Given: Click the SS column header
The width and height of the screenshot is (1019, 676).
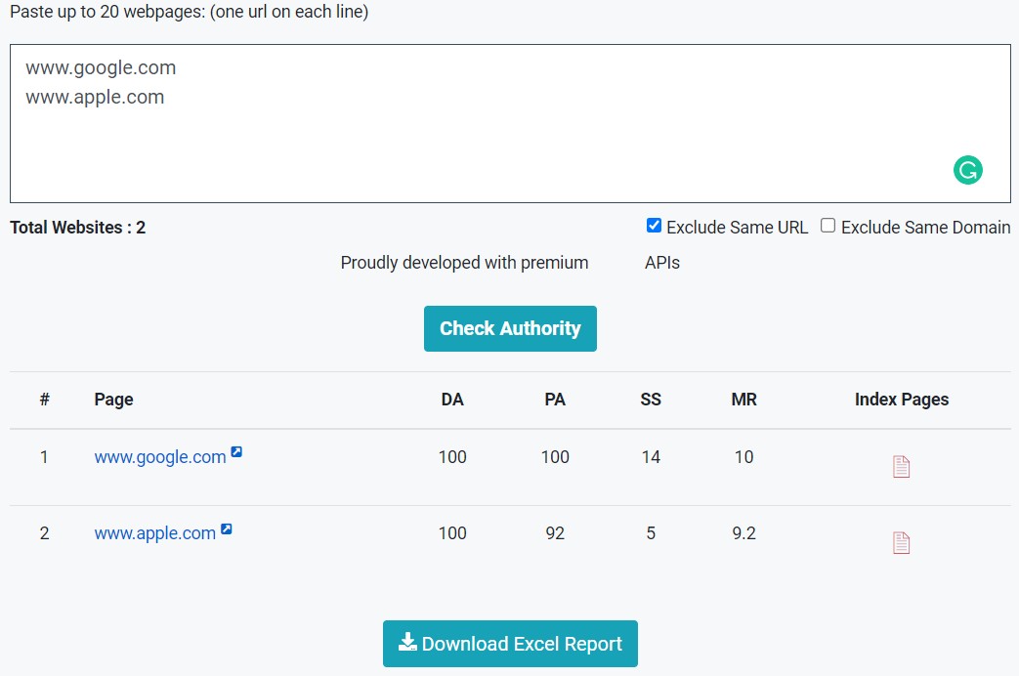Looking at the screenshot, I should click(651, 400).
